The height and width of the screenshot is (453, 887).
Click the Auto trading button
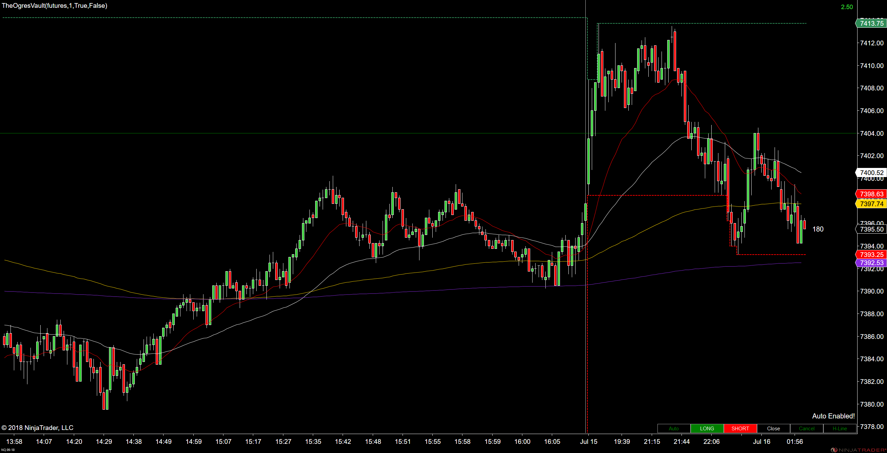pyautogui.click(x=674, y=429)
